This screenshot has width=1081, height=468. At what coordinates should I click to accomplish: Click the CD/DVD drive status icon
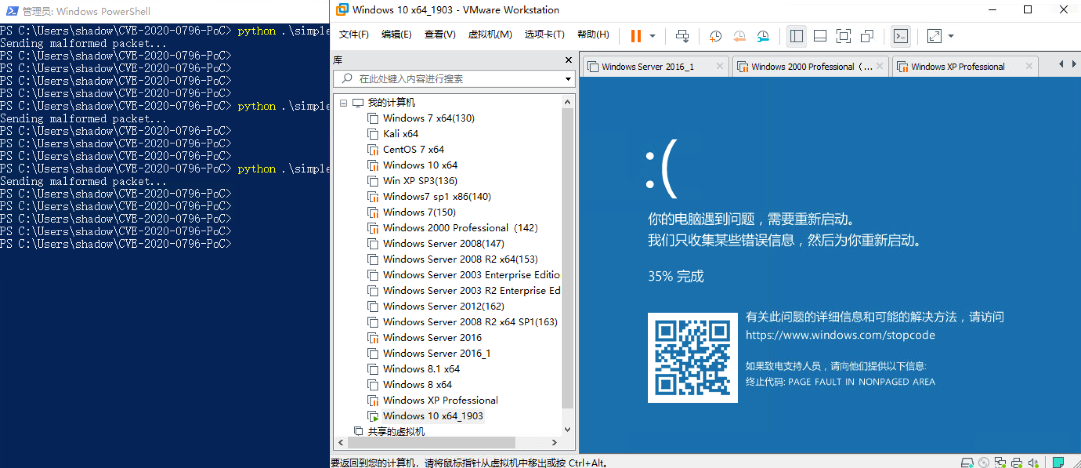984,463
